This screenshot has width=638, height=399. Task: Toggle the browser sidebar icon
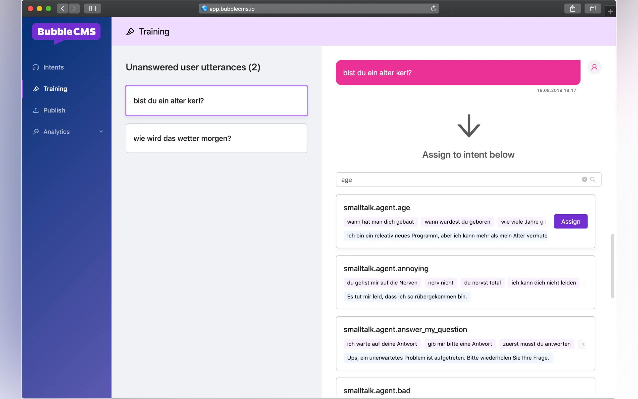click(x=92, y=9)
